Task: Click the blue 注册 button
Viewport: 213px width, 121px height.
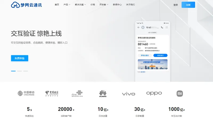Action: click(x=188, y=5)
